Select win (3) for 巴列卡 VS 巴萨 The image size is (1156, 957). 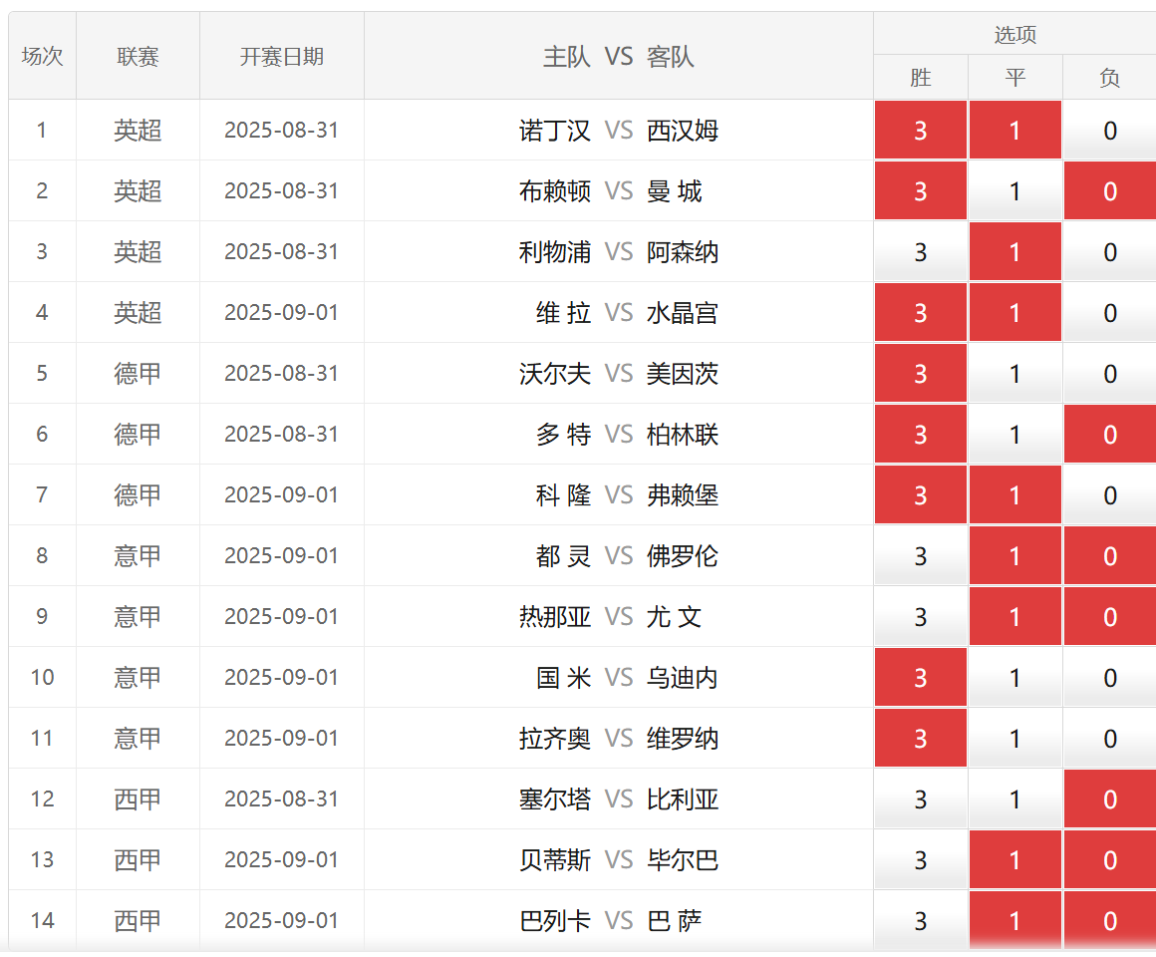coord(920,921)
